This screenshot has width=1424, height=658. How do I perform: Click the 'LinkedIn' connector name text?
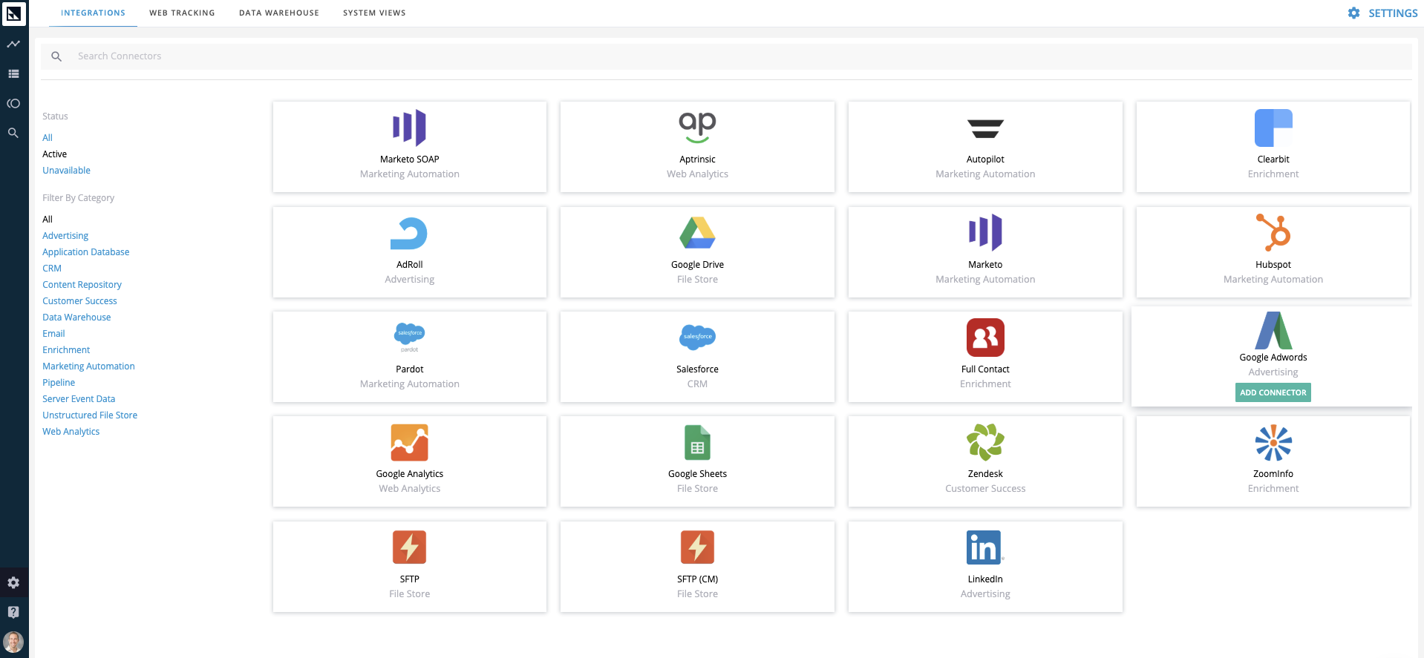click(985, 579)
